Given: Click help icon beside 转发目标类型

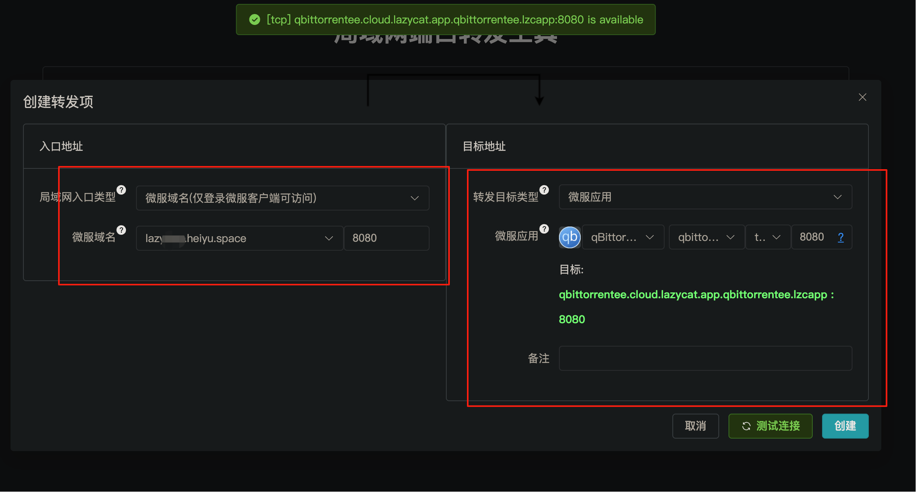Looking at the screenshot, I should click(x=544, y=190).
